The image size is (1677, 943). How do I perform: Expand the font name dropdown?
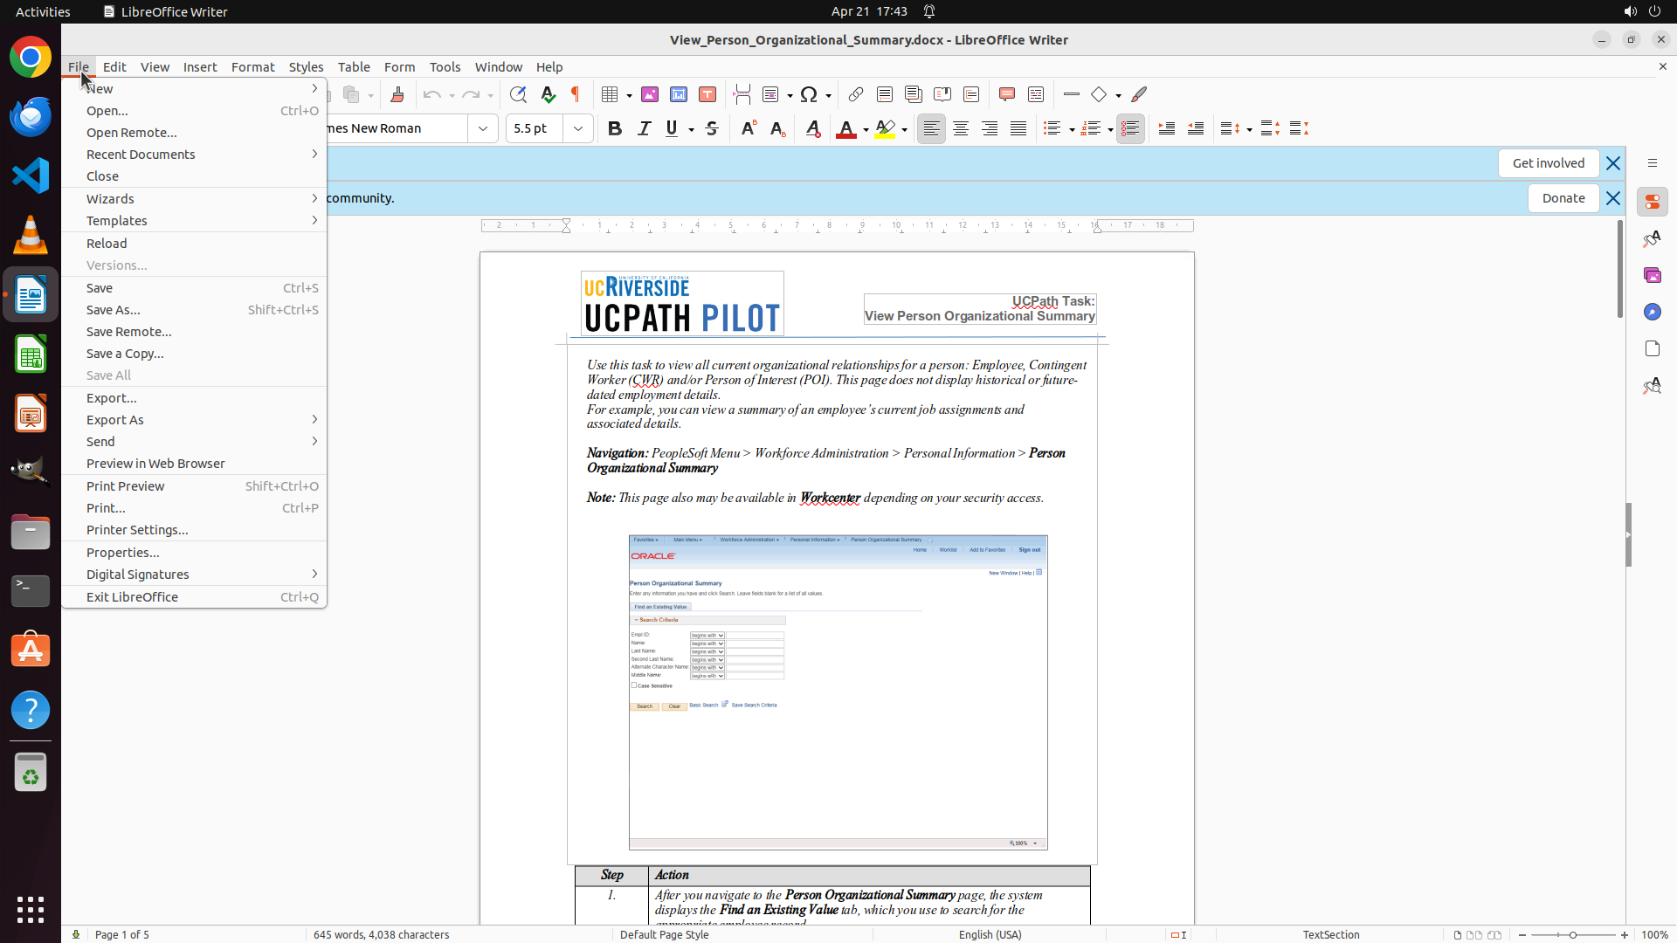(x=483, y=128)
